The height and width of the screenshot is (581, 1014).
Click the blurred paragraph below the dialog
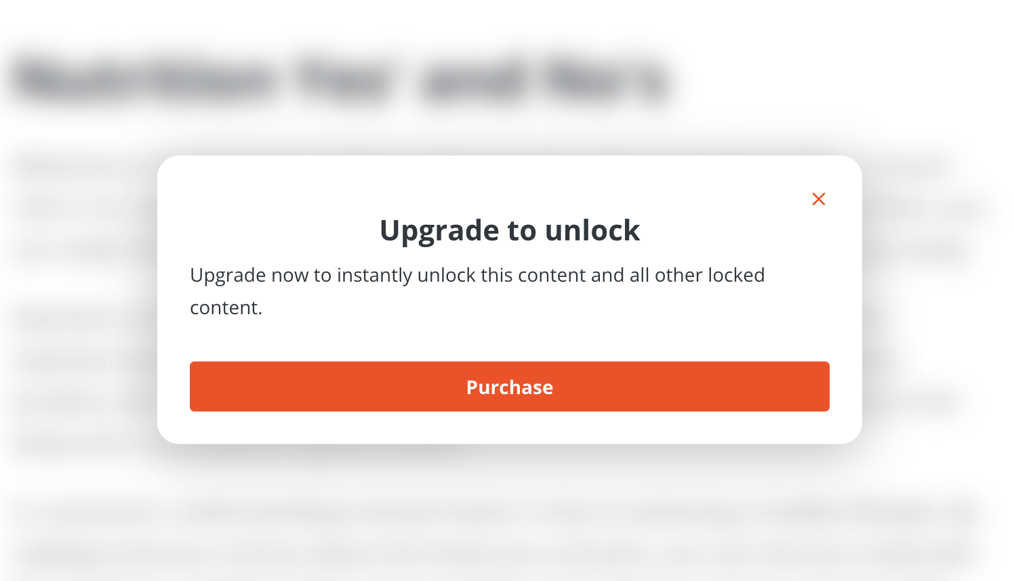495,515
